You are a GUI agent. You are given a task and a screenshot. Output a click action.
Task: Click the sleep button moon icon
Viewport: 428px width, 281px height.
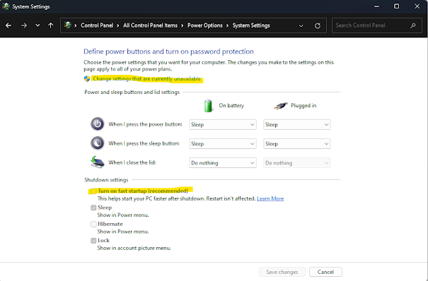tap(98, 143)
